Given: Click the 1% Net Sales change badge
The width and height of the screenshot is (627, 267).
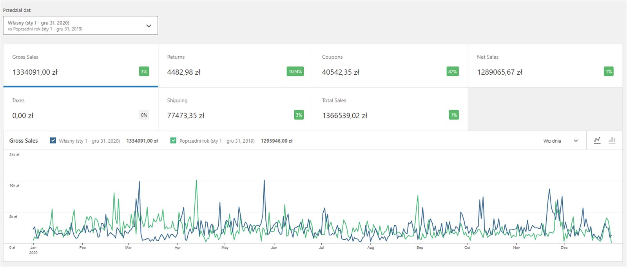Looking at the screenshot, I should (608, 72).
